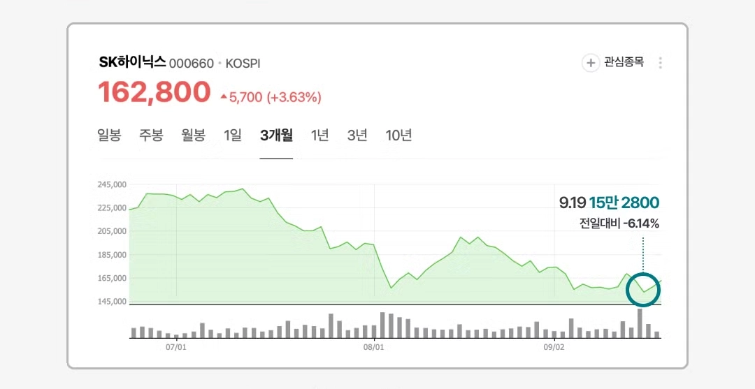Show the 1년 chart range

320,135
